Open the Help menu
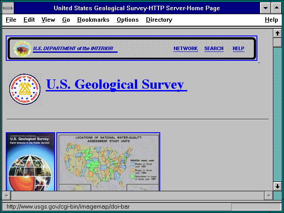This screenshot has height=213, width=284. (x=271, y=20)
